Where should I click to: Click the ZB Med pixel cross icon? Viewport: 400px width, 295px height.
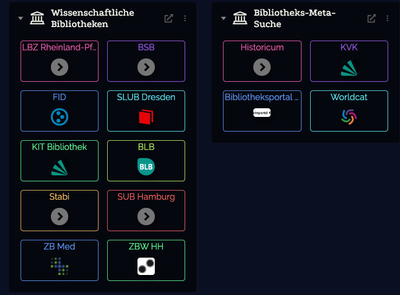[x=60, y=266]
